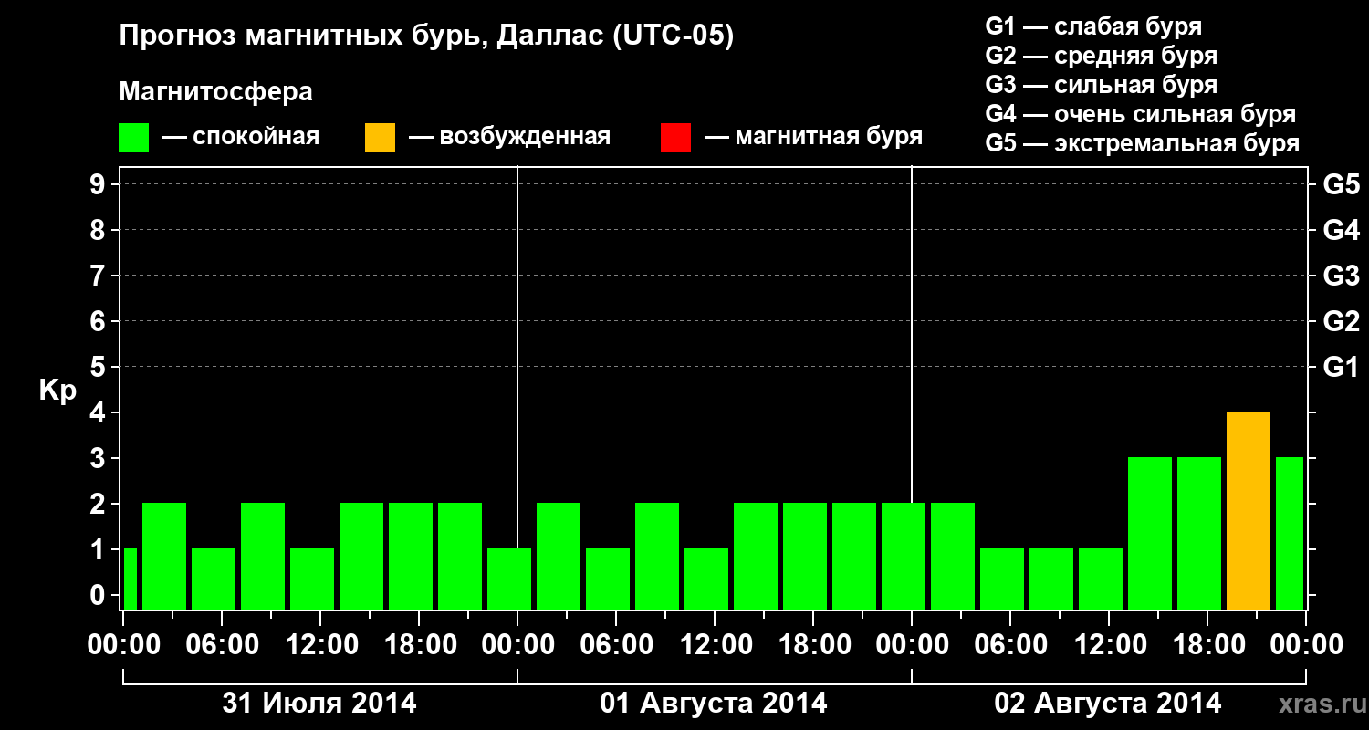
Task: Click the 'G3 — сильная буря' legend line
Action: (1101, 85)
